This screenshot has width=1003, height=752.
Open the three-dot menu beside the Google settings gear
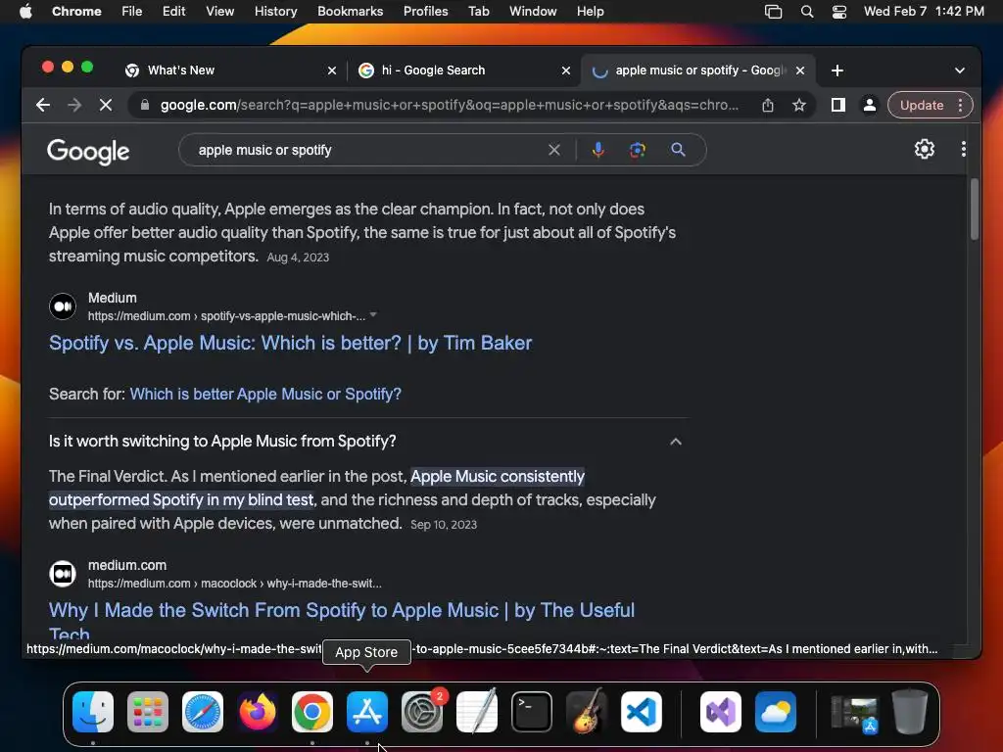click(x=964, y=149)
